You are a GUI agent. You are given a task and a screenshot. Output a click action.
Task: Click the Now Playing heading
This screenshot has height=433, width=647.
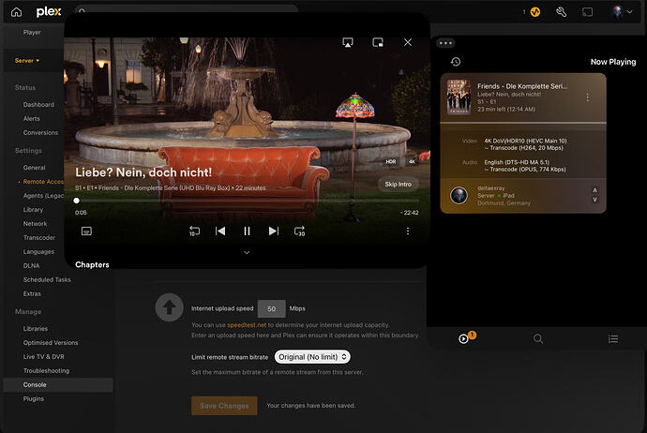[x=612, y=62]
